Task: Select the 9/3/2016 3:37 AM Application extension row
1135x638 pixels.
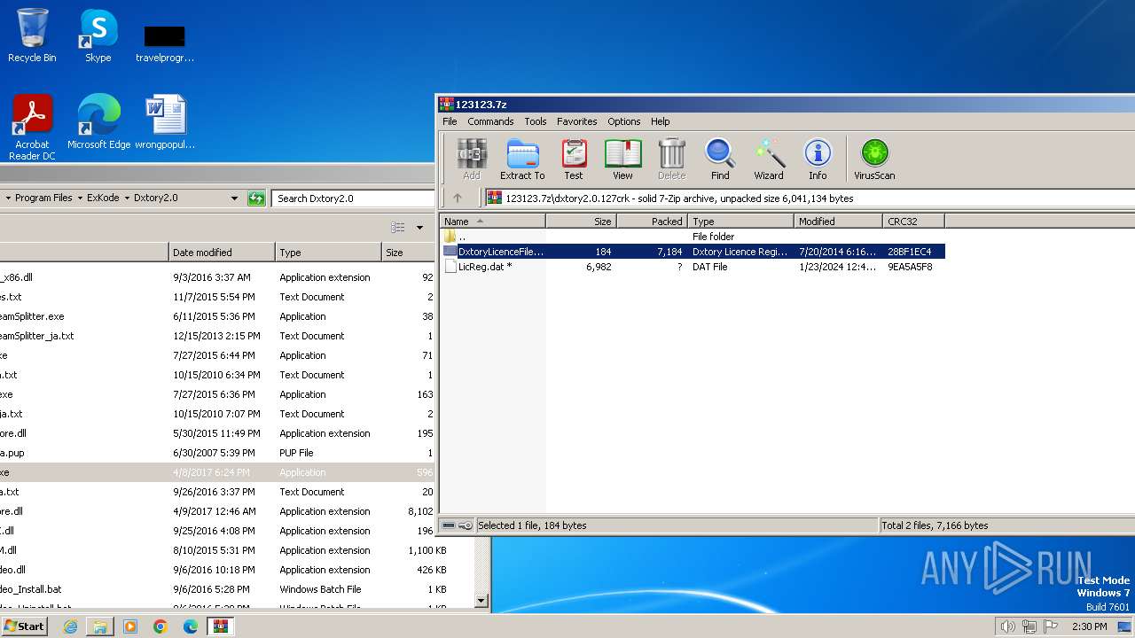Action: point(217,277)
